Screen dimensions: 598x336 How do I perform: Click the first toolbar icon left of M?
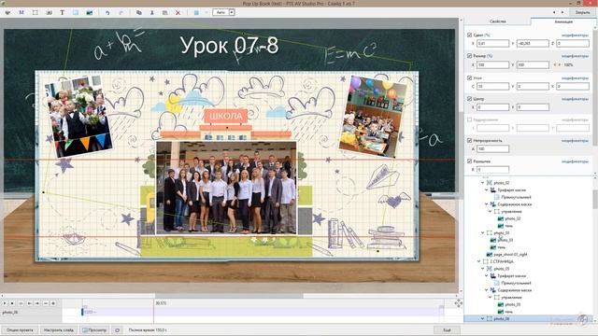(x=7, y=12)
